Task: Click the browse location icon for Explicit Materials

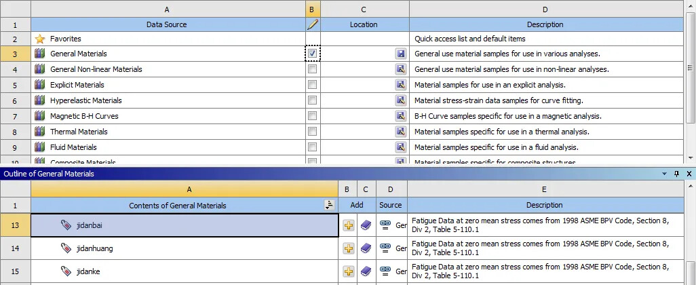Action: pos(400,85)
